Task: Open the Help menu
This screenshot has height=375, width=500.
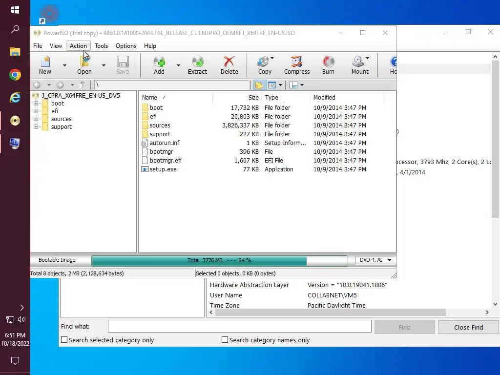Action: click(150, 46)
